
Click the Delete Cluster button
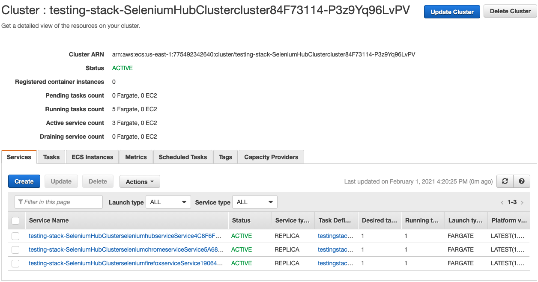point(510,12)
